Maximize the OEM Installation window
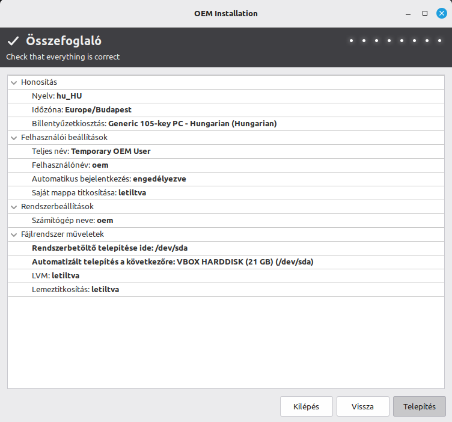452x422 pixels. coord(424,13)
